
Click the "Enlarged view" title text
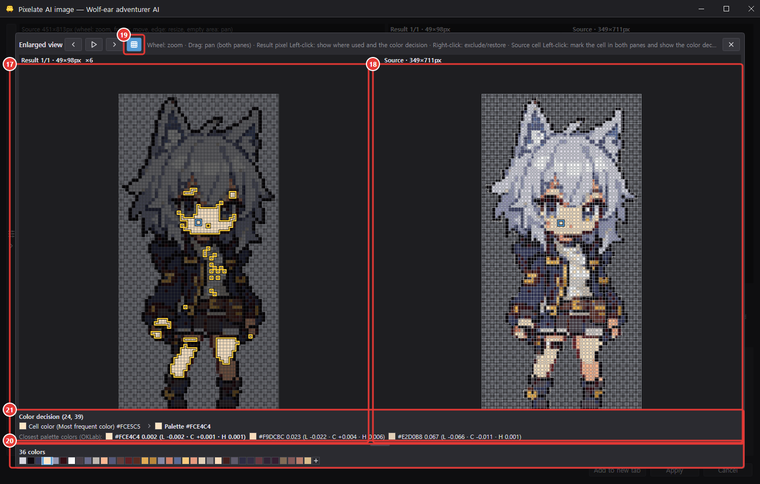[x=41, y=44]
